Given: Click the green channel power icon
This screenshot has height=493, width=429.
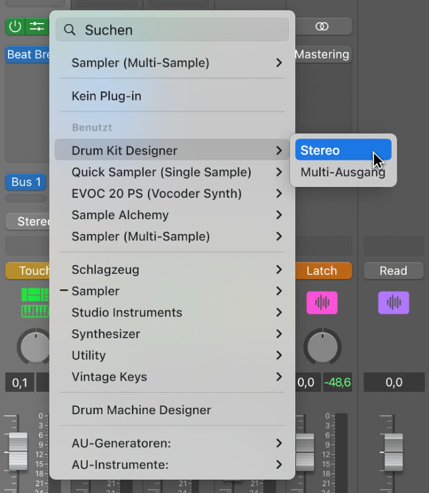Looking at the screenshot, I should tap(14, 26).
